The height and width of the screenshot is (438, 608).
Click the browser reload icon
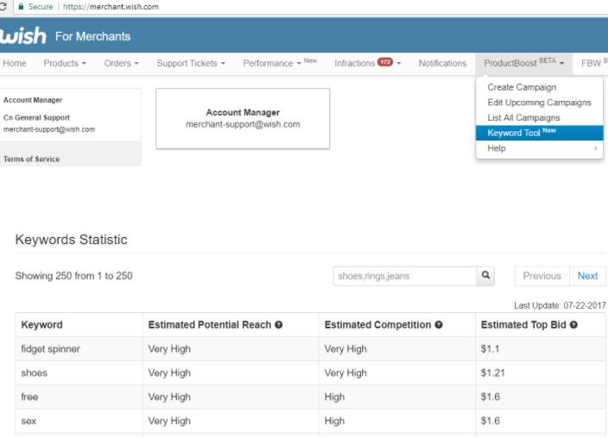pyautogui.click(x=3, y=6)
